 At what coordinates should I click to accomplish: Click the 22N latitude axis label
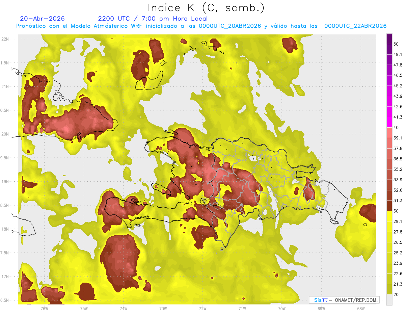5,39
